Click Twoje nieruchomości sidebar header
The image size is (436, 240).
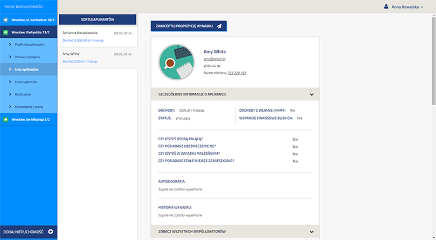tap(24, 6)
